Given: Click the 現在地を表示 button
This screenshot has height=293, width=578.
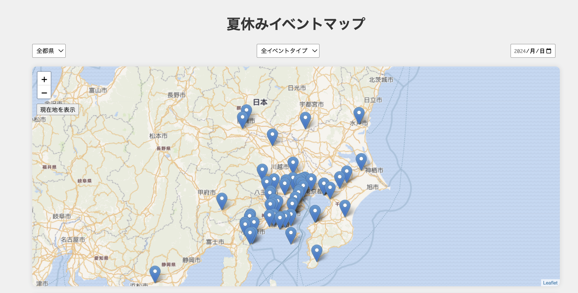Looking at the screenshot, I should tap(57, 109).
